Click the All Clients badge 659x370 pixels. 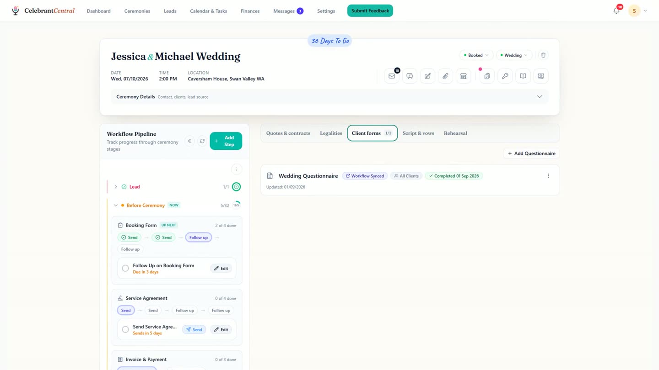click(406, 176)
